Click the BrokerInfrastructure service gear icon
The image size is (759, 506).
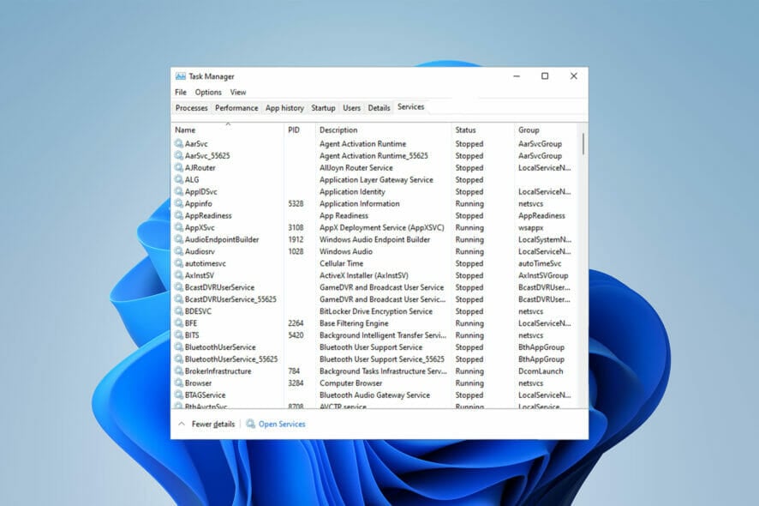(x=177, y=370)
